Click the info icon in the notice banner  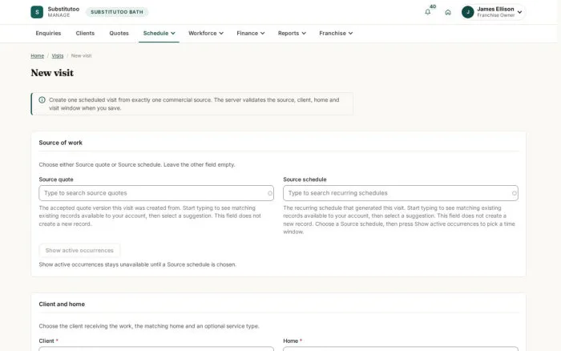(x=42, y=100)
